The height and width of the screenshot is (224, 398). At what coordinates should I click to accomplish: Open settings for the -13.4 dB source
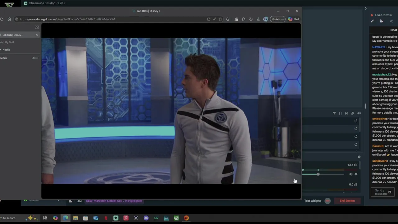[x=356, y=174]
